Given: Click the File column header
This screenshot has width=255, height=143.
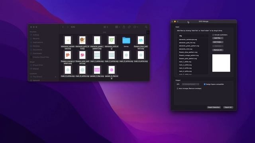Looking at the screenshot, I should click(x=192, y=36).
